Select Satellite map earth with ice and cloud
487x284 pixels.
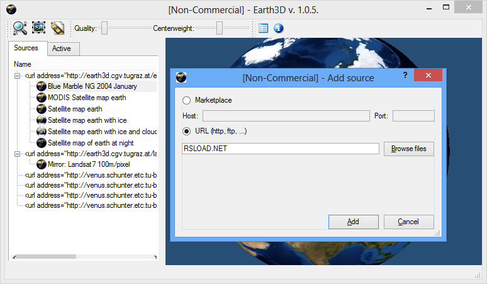click(102, 132)
